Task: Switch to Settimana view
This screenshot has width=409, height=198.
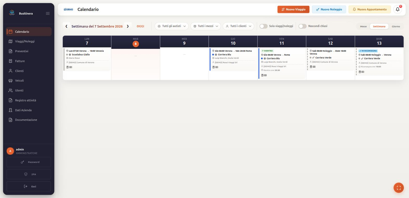Action: click(379, 27)
